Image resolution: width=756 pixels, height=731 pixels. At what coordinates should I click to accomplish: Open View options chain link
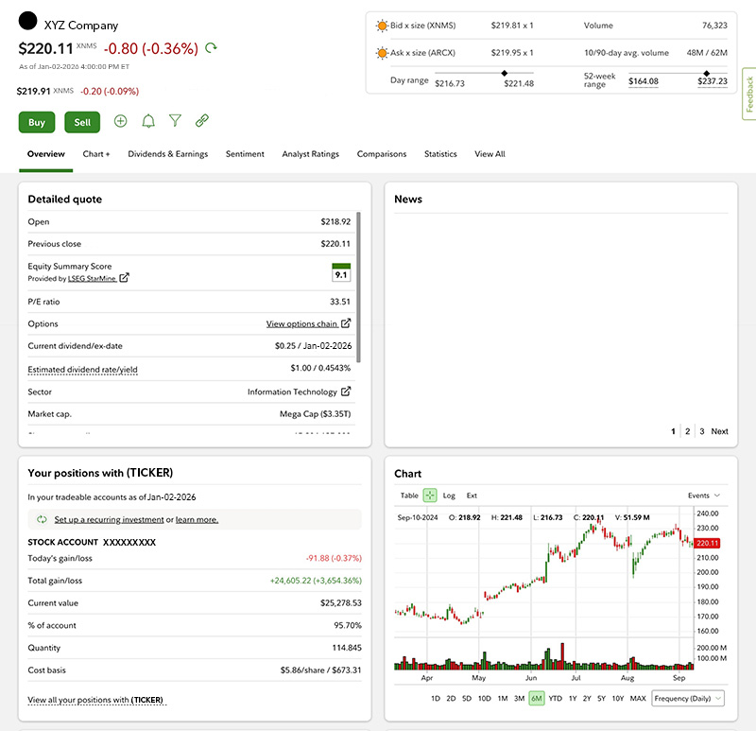[x=301, y=323]
